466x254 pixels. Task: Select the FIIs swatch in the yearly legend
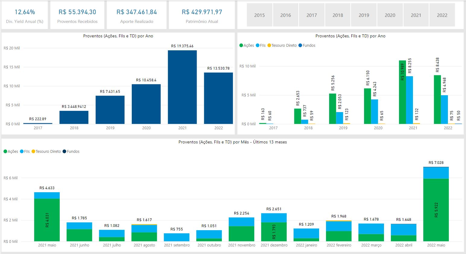point(258,45)
